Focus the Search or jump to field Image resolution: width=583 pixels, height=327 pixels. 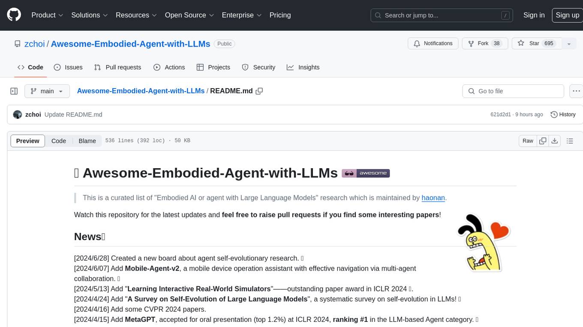tap(442, 15)
